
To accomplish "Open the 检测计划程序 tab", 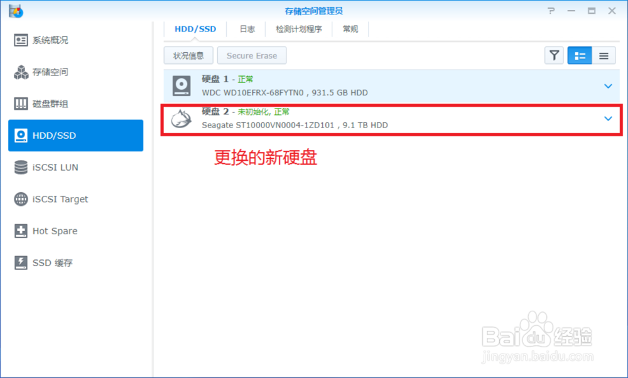I will click(299, 29).
